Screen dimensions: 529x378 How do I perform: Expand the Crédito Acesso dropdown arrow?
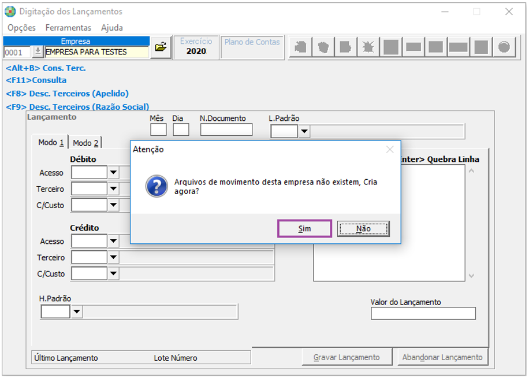113,241
